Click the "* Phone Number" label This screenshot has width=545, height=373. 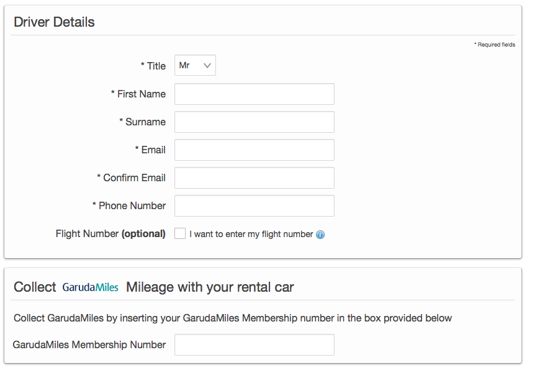point(128,205)
